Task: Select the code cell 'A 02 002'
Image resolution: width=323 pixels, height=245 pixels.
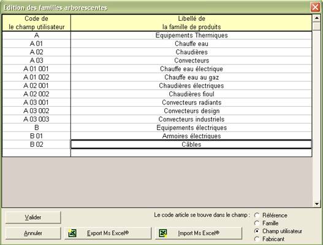Action: tap(36, 94)
